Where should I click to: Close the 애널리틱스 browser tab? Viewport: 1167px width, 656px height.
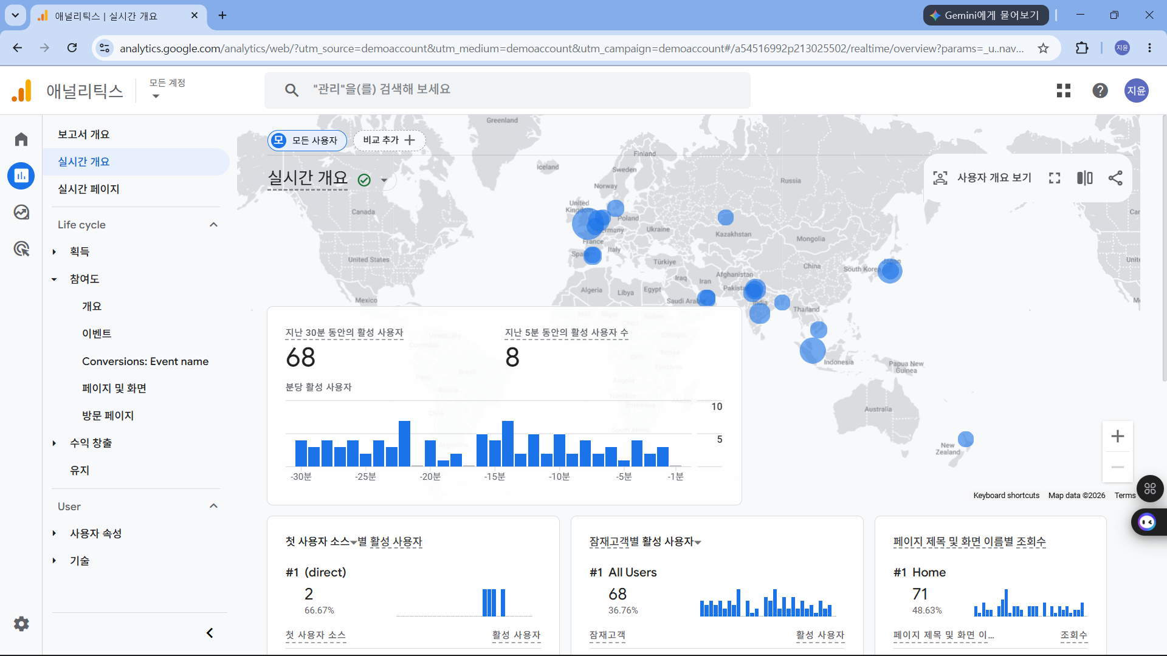click(x=194, y=15)
